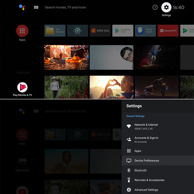
Task: Select the dark robot scene thumbnail
Action: coord(157,87)
